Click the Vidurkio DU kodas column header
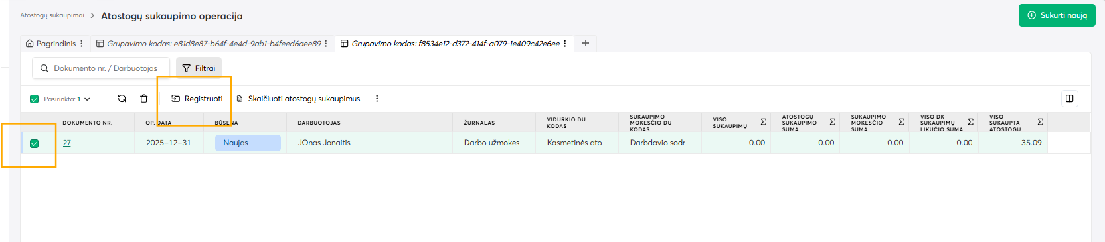 (566, 123)
